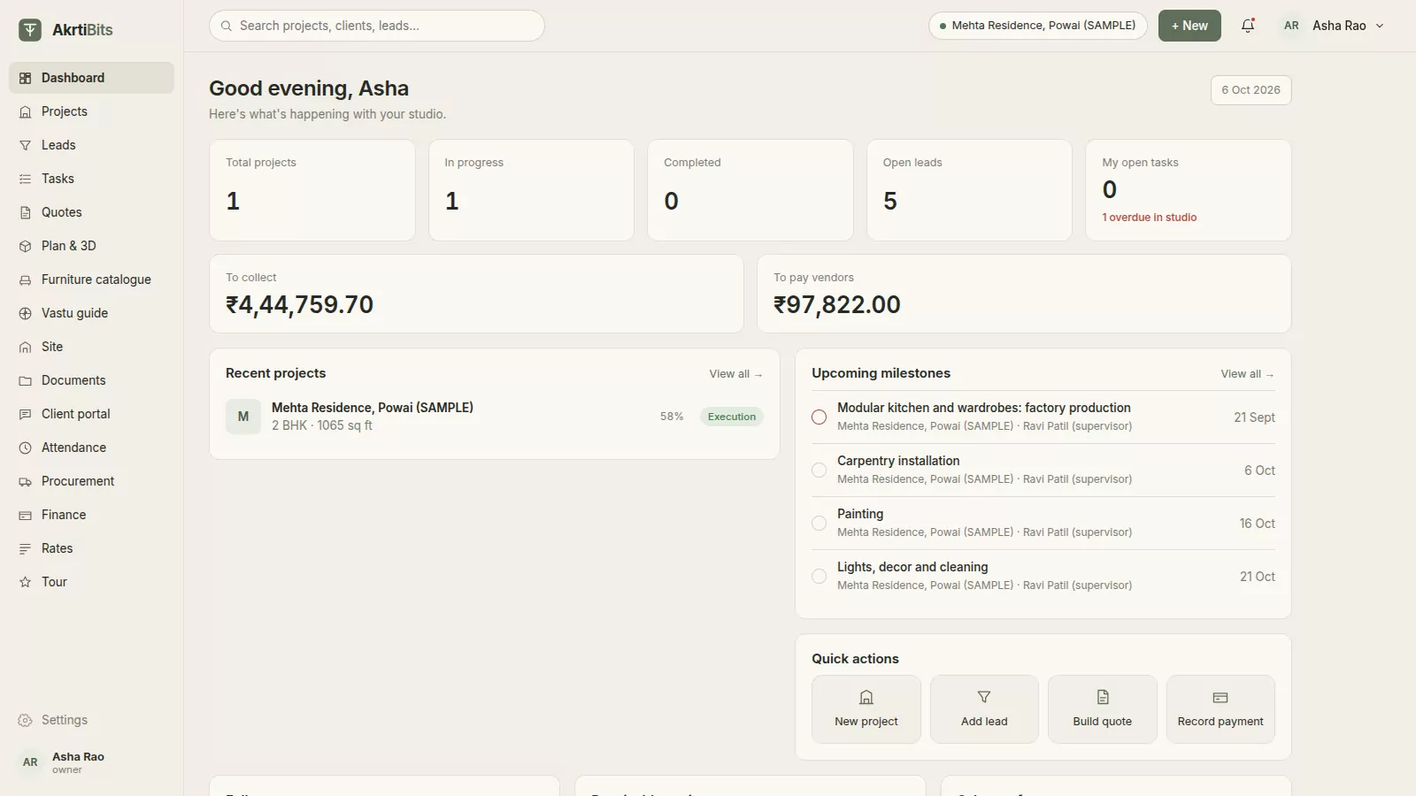Click the Procurement truck icon in sidebar
Viewport: 1416px width, 796px height.
(x=26, y=481)
